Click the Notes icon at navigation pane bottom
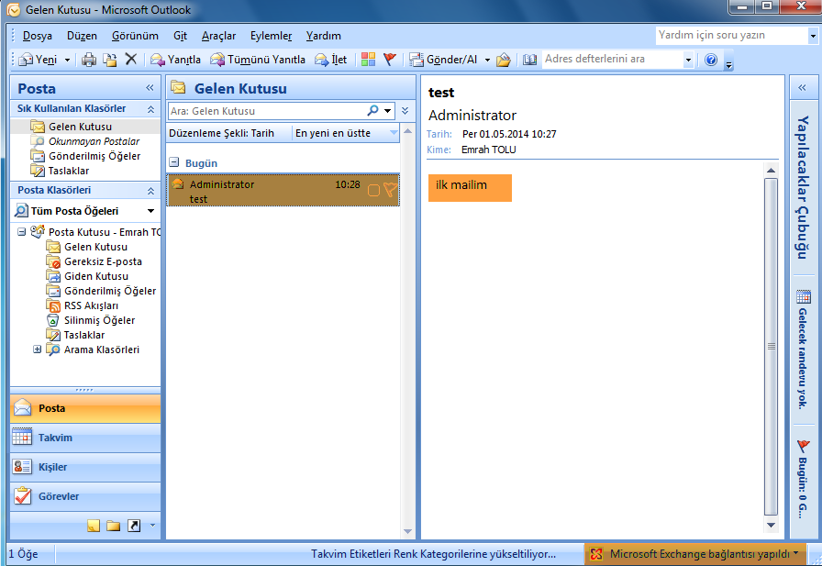 (x=94, y=526)
